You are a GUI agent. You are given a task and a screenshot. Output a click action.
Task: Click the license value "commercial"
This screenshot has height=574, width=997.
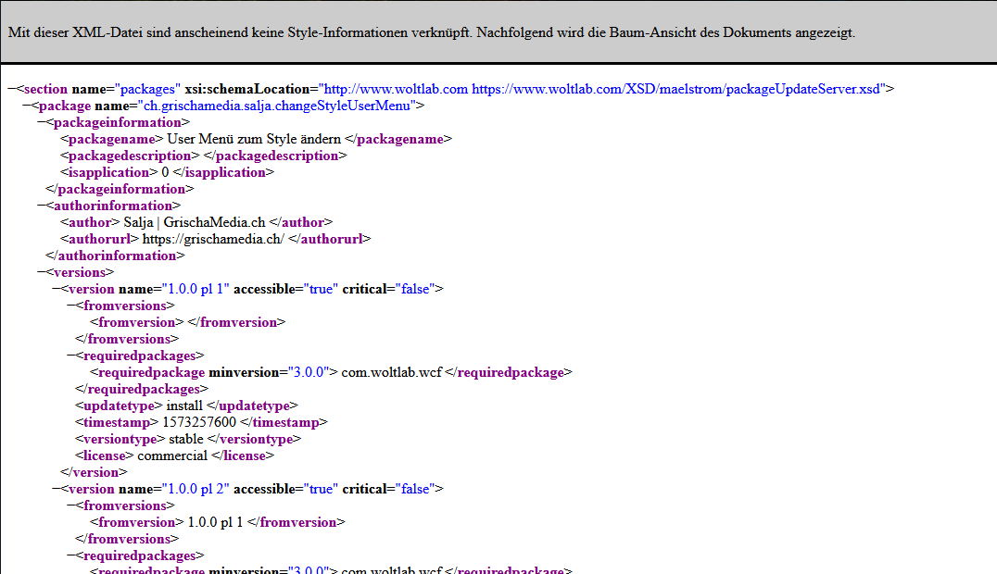pos(172,456)
